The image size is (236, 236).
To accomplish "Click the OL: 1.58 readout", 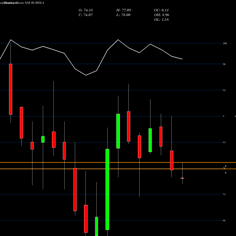I will pyautogui.click(x=161, y=20).
